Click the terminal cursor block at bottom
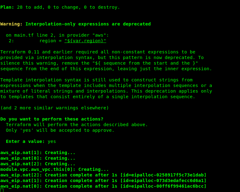This screenshot has height=192, width=240. [2, 190]
